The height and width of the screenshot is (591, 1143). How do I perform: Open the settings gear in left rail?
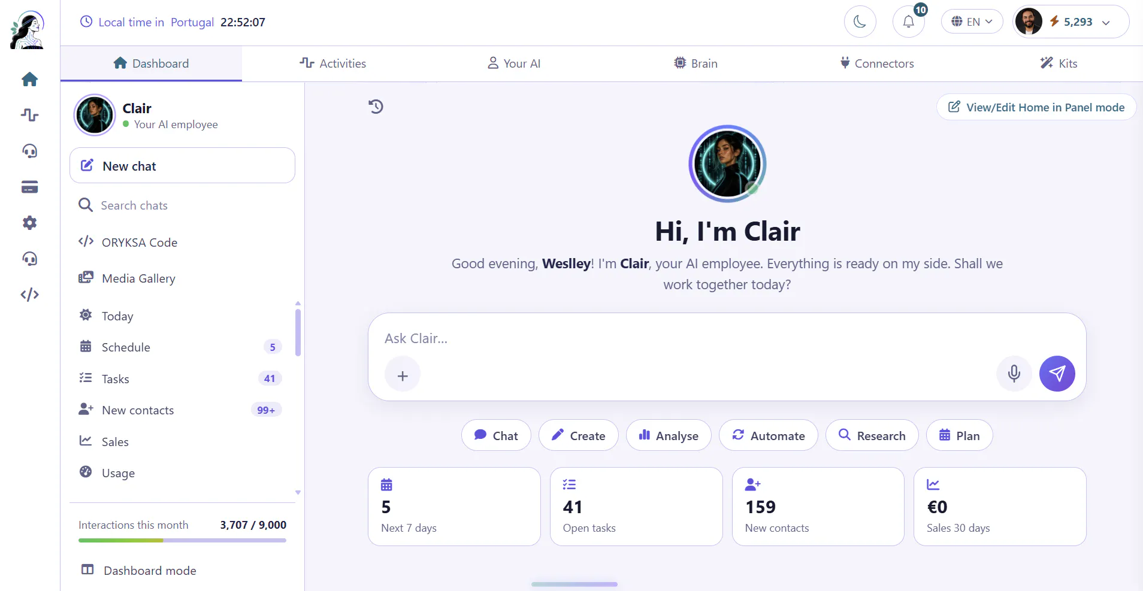[x=29, y=223]
